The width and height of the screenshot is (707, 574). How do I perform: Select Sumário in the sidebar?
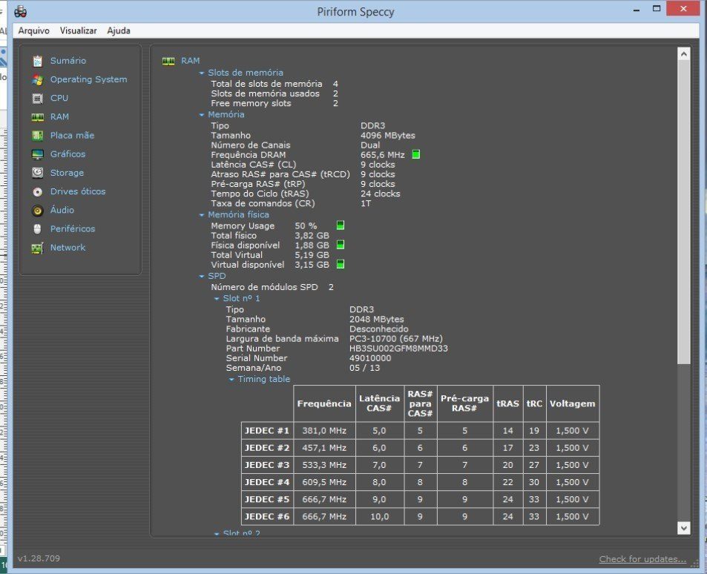pyautogui.click(x=68, y=61)
